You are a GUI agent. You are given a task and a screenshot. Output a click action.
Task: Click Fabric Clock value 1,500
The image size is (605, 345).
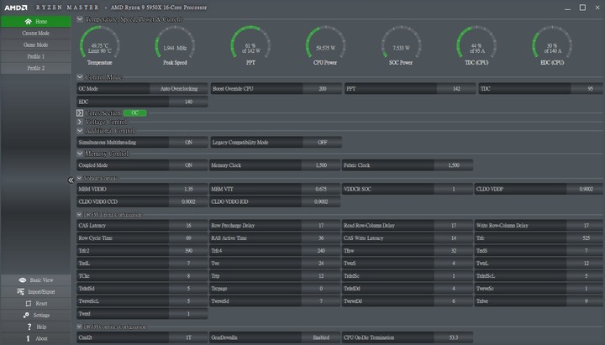point(454,165)
